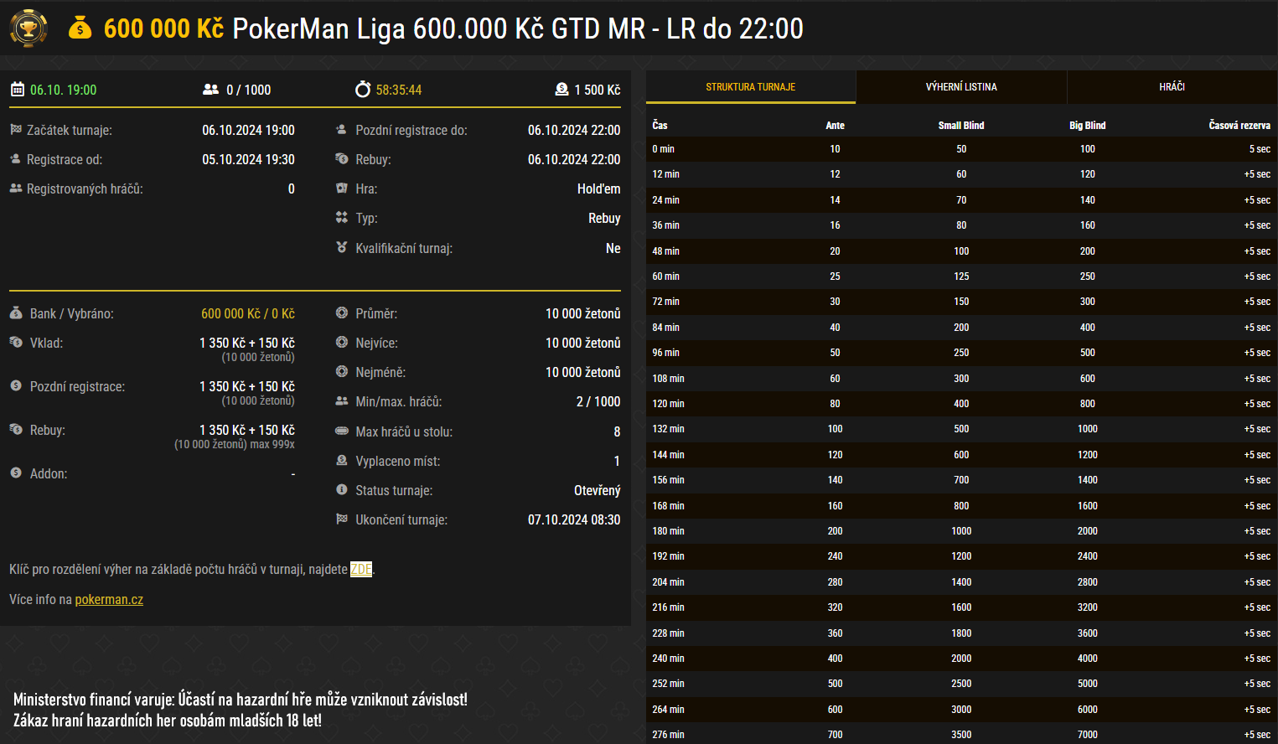This screenshot has width=1278, height=744.
Task: Open the pokerman.cz link
Action: click(x=109, y=599)
